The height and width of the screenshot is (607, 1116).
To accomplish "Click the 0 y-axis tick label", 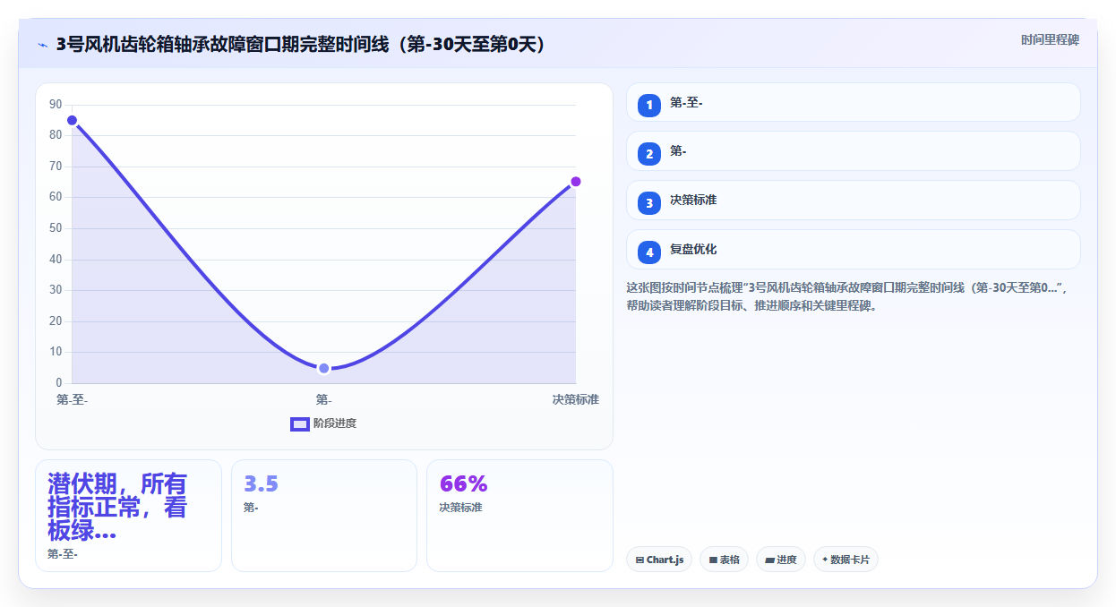I will click(x=58, y=383).
